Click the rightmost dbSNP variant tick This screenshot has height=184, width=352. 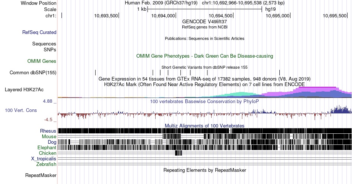click(x=279, y=72)
